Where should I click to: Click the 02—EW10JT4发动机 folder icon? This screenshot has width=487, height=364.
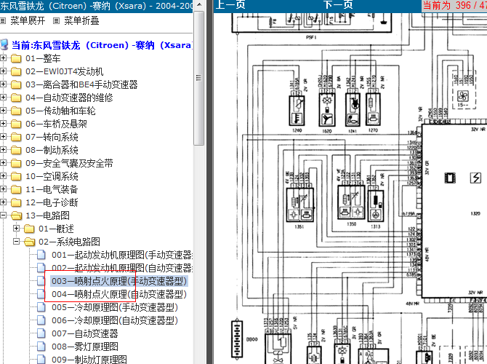[x=16, y=71]
